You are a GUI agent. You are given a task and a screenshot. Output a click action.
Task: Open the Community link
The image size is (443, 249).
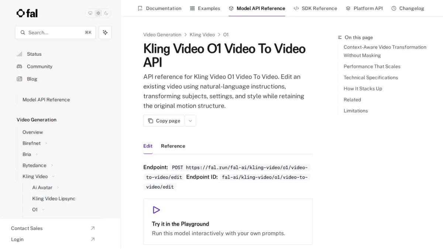click(x=40, y=66)
